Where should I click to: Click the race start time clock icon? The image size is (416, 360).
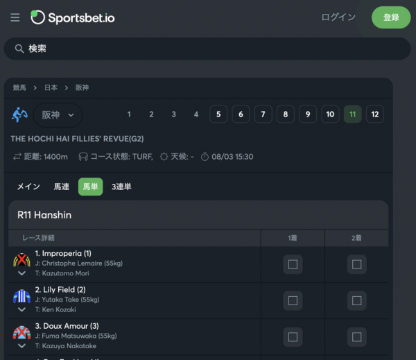[205, 157]
